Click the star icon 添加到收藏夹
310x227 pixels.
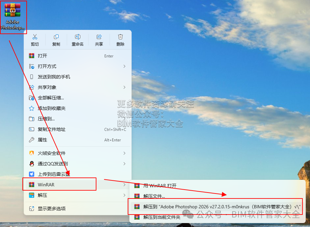(32, 108)
